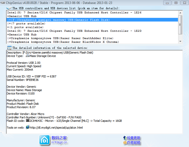Minimize the ChipGenius window
Image resolution: width=189 pixels, height=147 pixels.
(167, 3)
